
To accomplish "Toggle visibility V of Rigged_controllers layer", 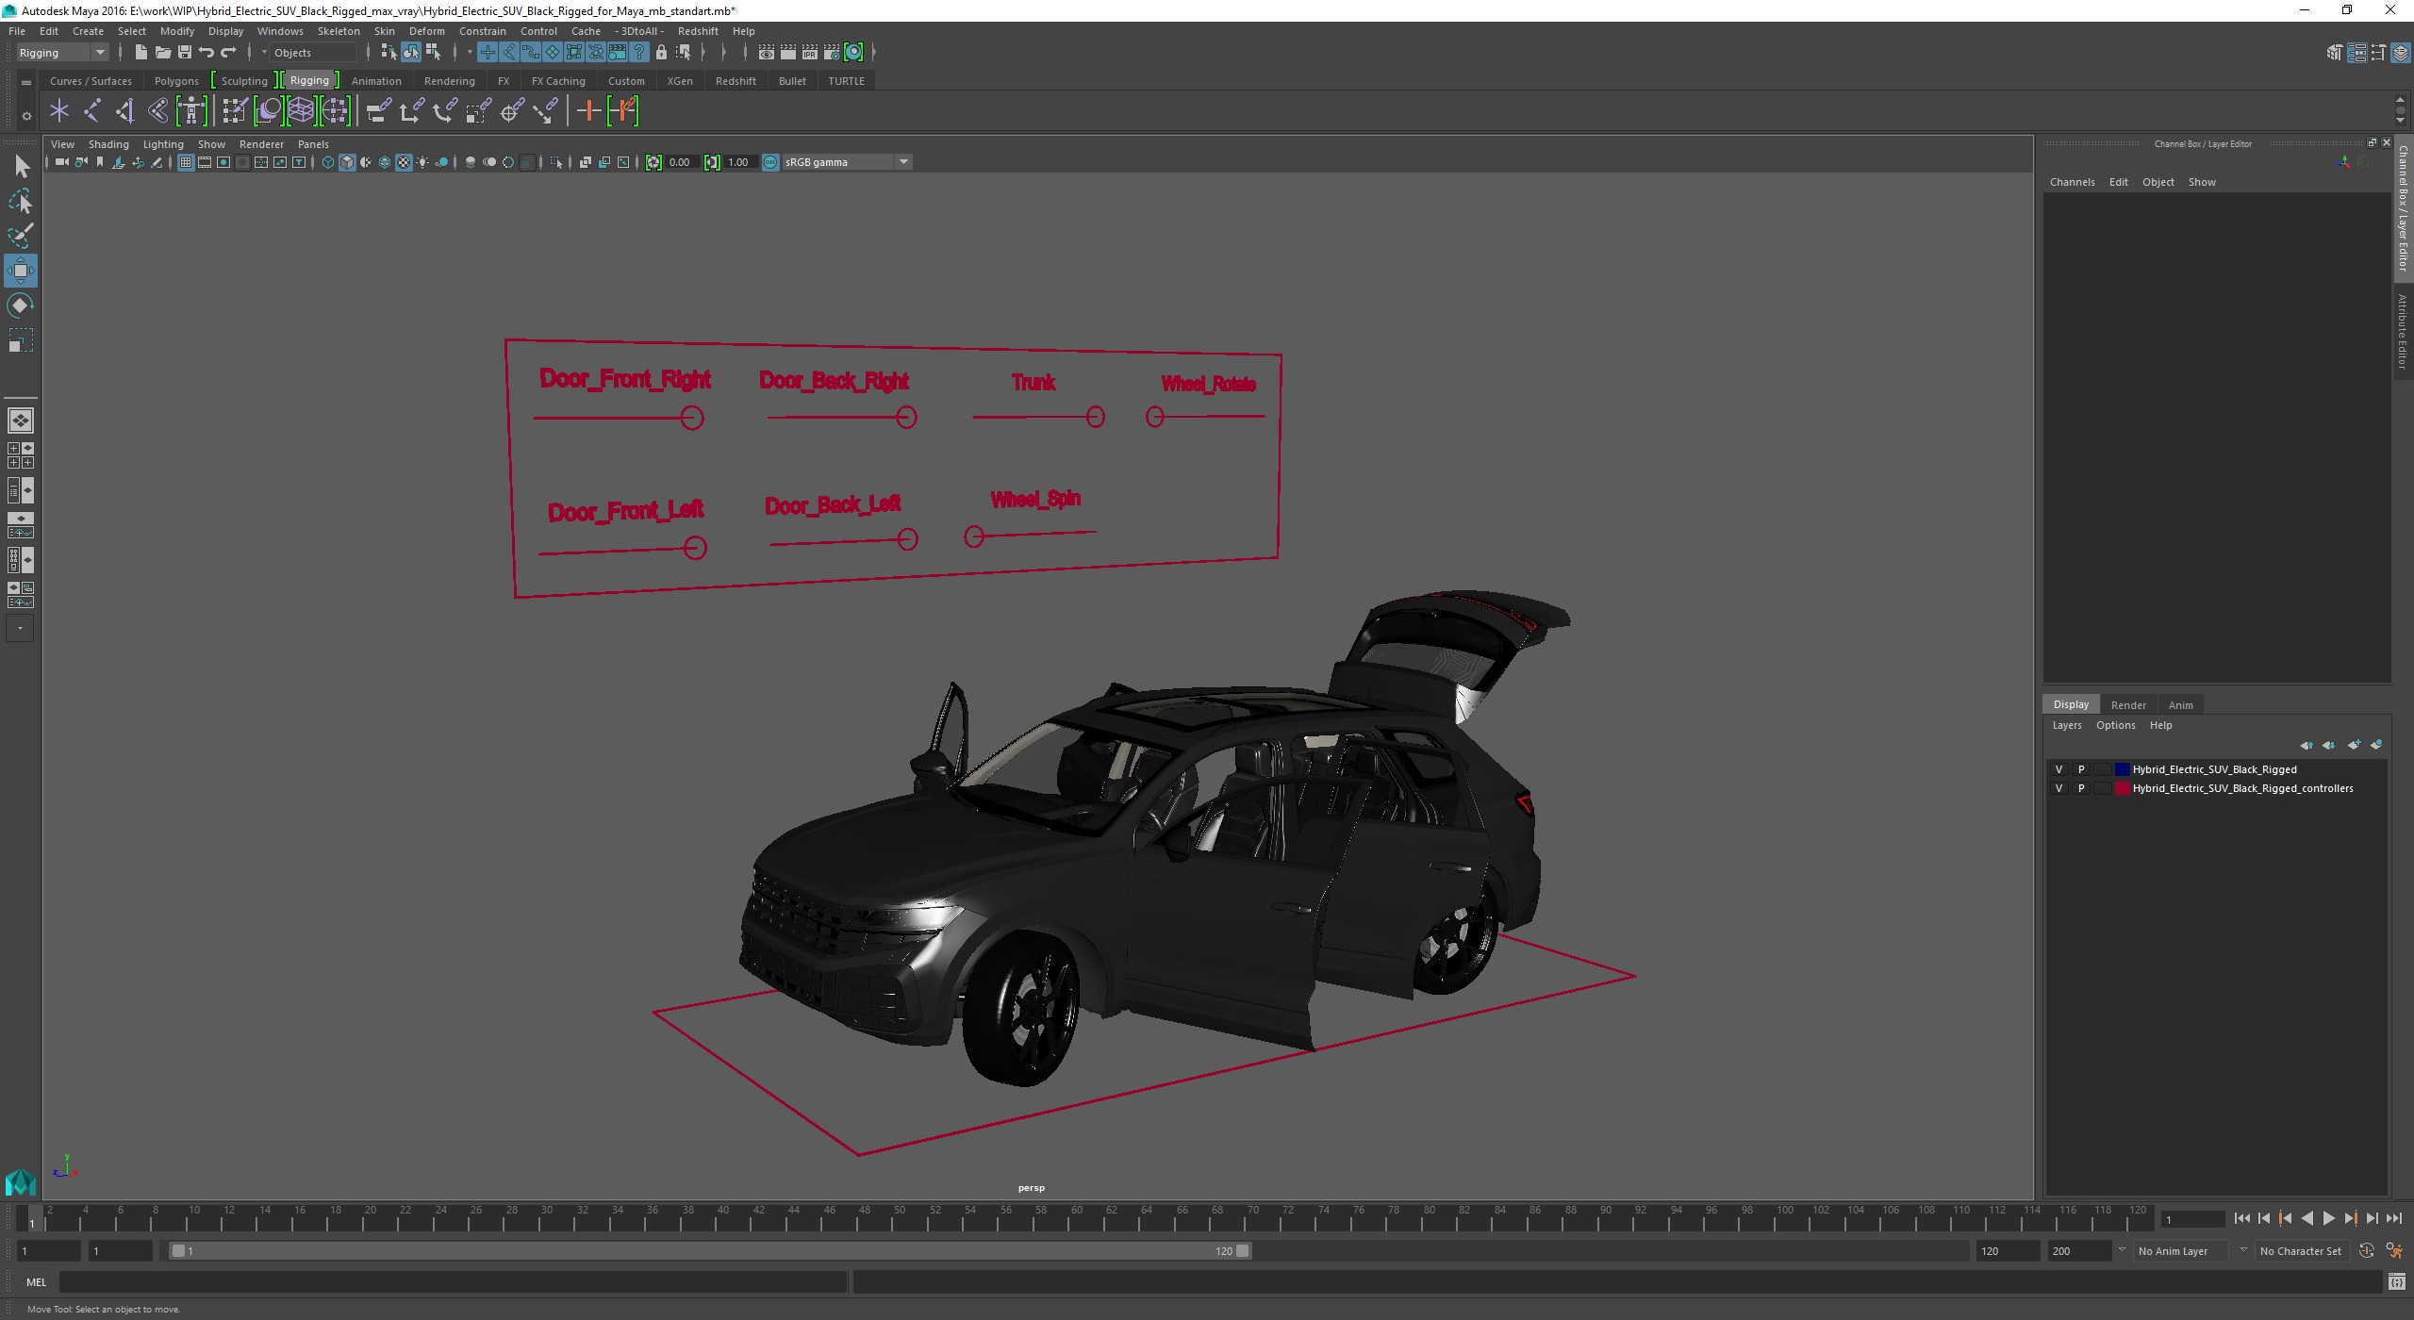I will (2059, 788).
